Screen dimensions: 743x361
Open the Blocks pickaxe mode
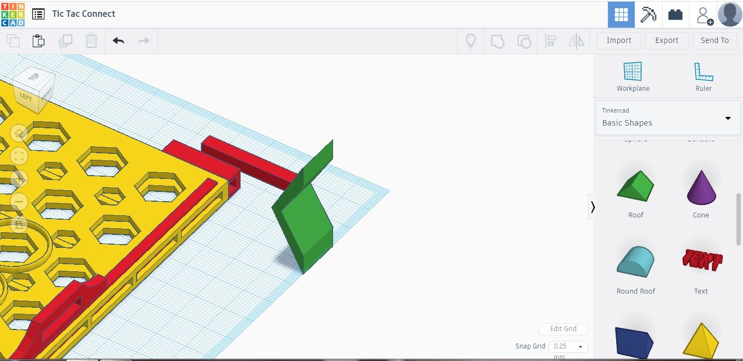(648, 15)
